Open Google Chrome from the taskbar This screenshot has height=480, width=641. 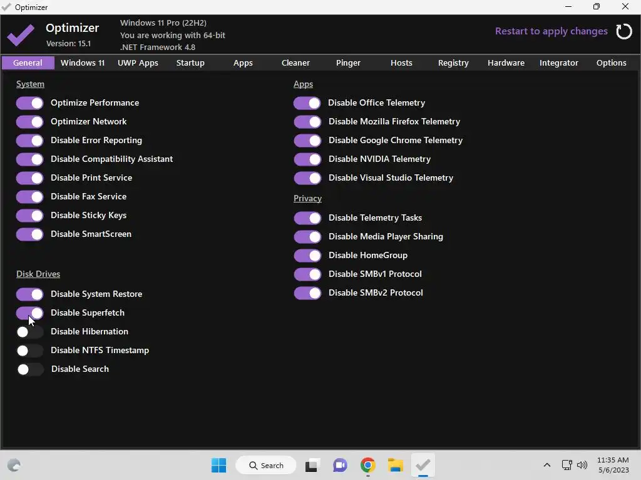(368, 465)
